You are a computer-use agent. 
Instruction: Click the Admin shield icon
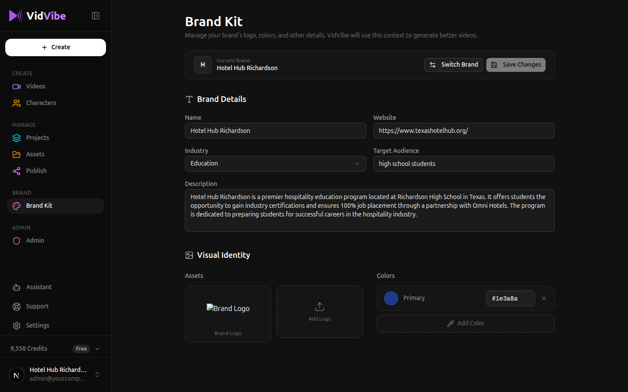[17, 241]
